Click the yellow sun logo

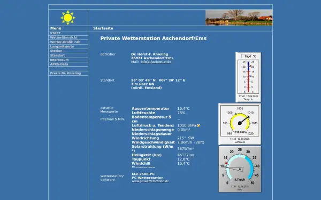(68, 18)
